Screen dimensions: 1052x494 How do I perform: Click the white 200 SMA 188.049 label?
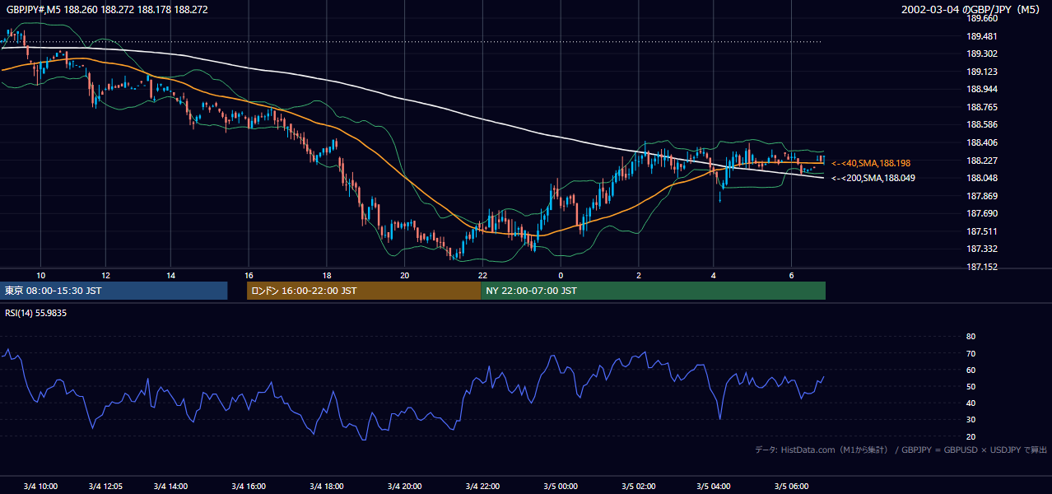(873, 178)
